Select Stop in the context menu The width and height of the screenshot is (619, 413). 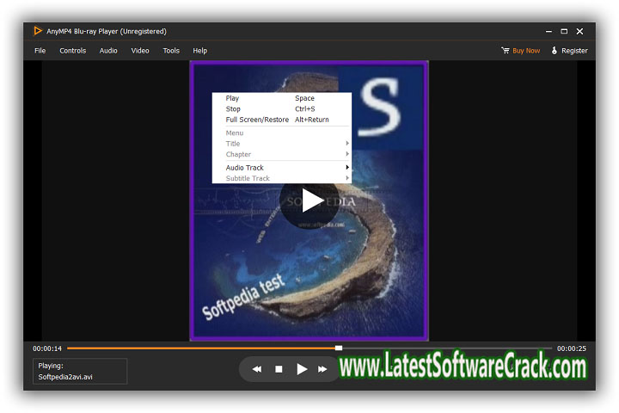pyautogui.click(x=233, y=109)
